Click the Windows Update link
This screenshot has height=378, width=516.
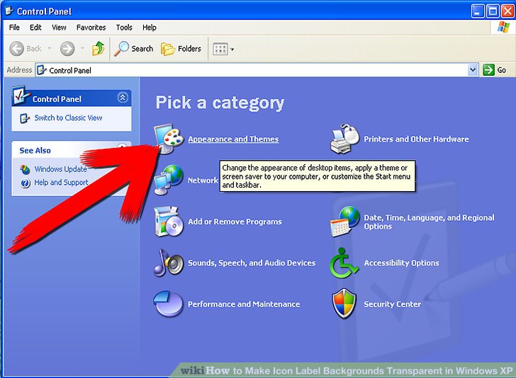[61, 169]
